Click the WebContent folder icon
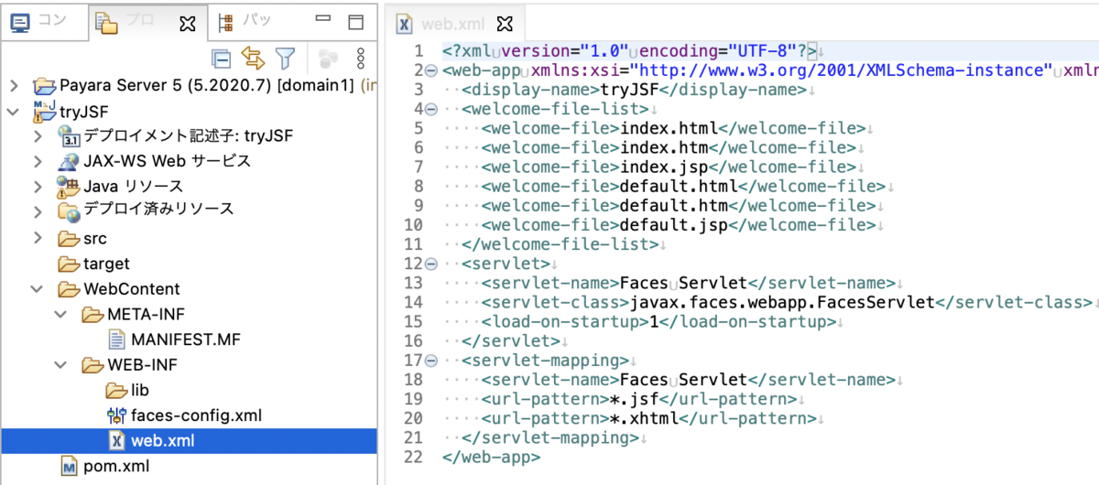This screenshot has width=1099, height=485. [69, 289]
